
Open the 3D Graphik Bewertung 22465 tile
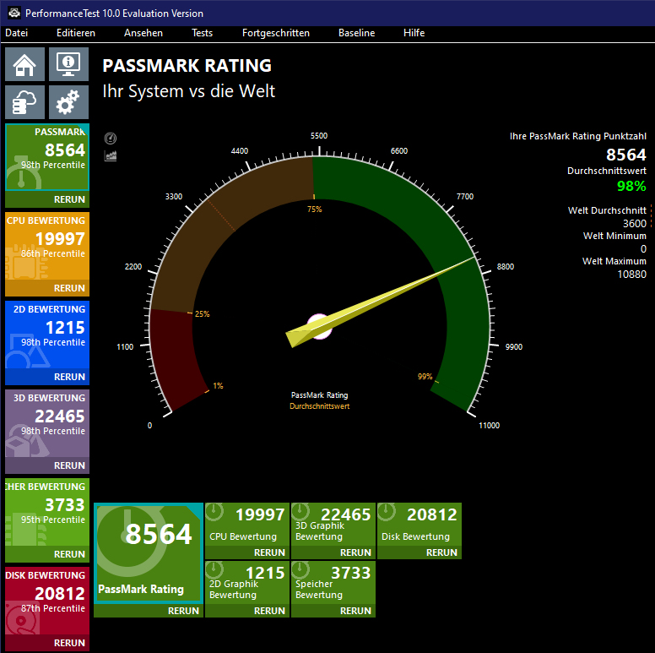click(333, 525)
